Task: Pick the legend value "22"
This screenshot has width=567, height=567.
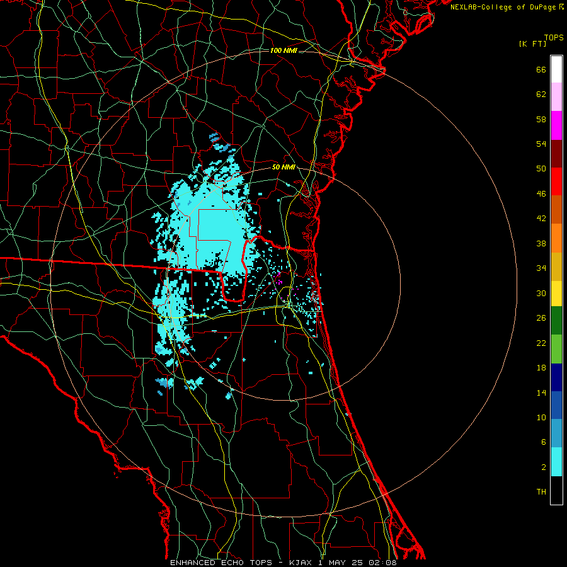Action: pyautogui.click(x=541, y=343)
